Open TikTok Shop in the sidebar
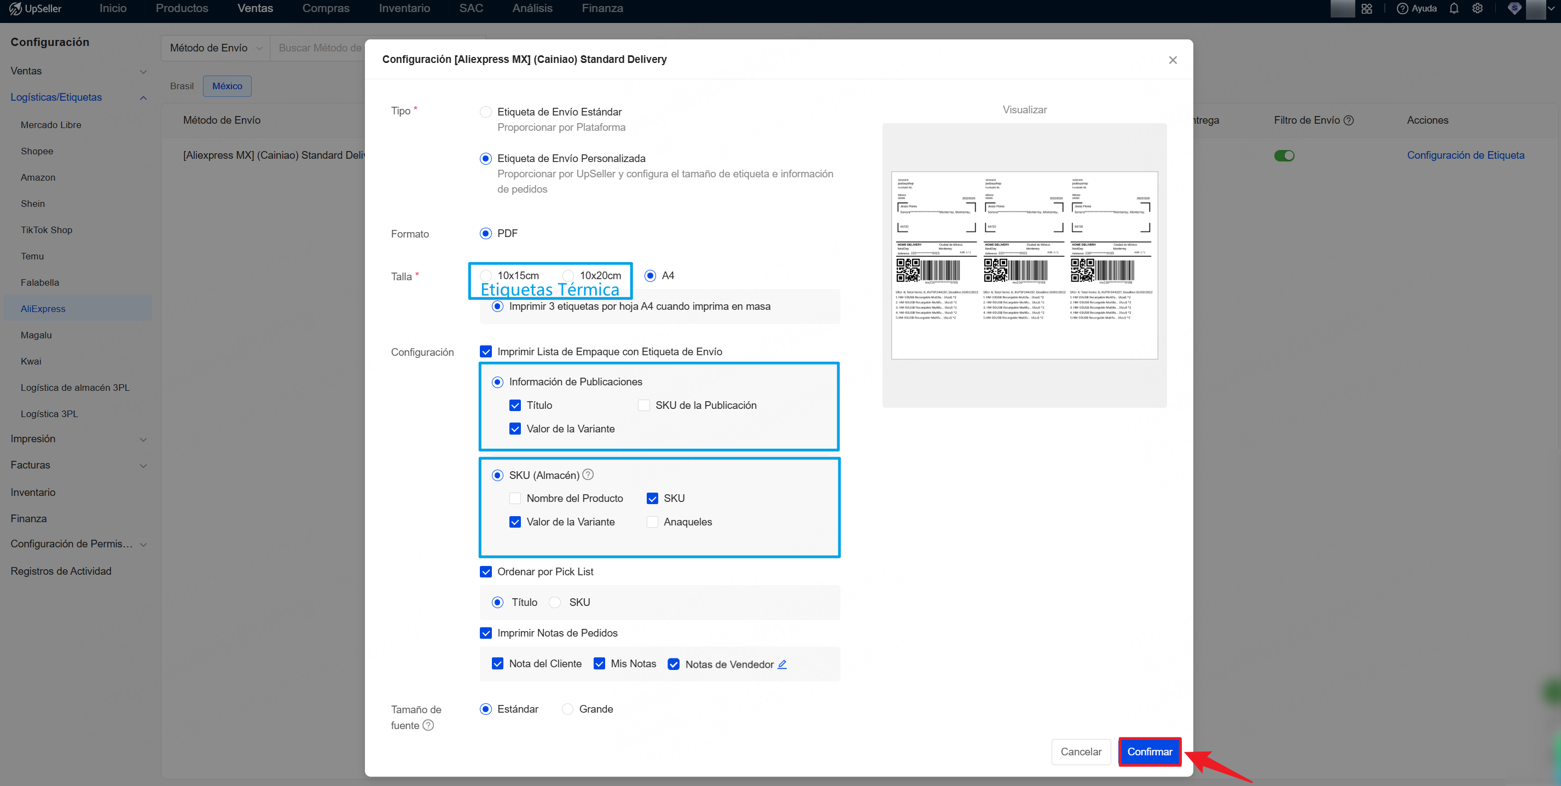1561x786 pixels. click(47, 230)
